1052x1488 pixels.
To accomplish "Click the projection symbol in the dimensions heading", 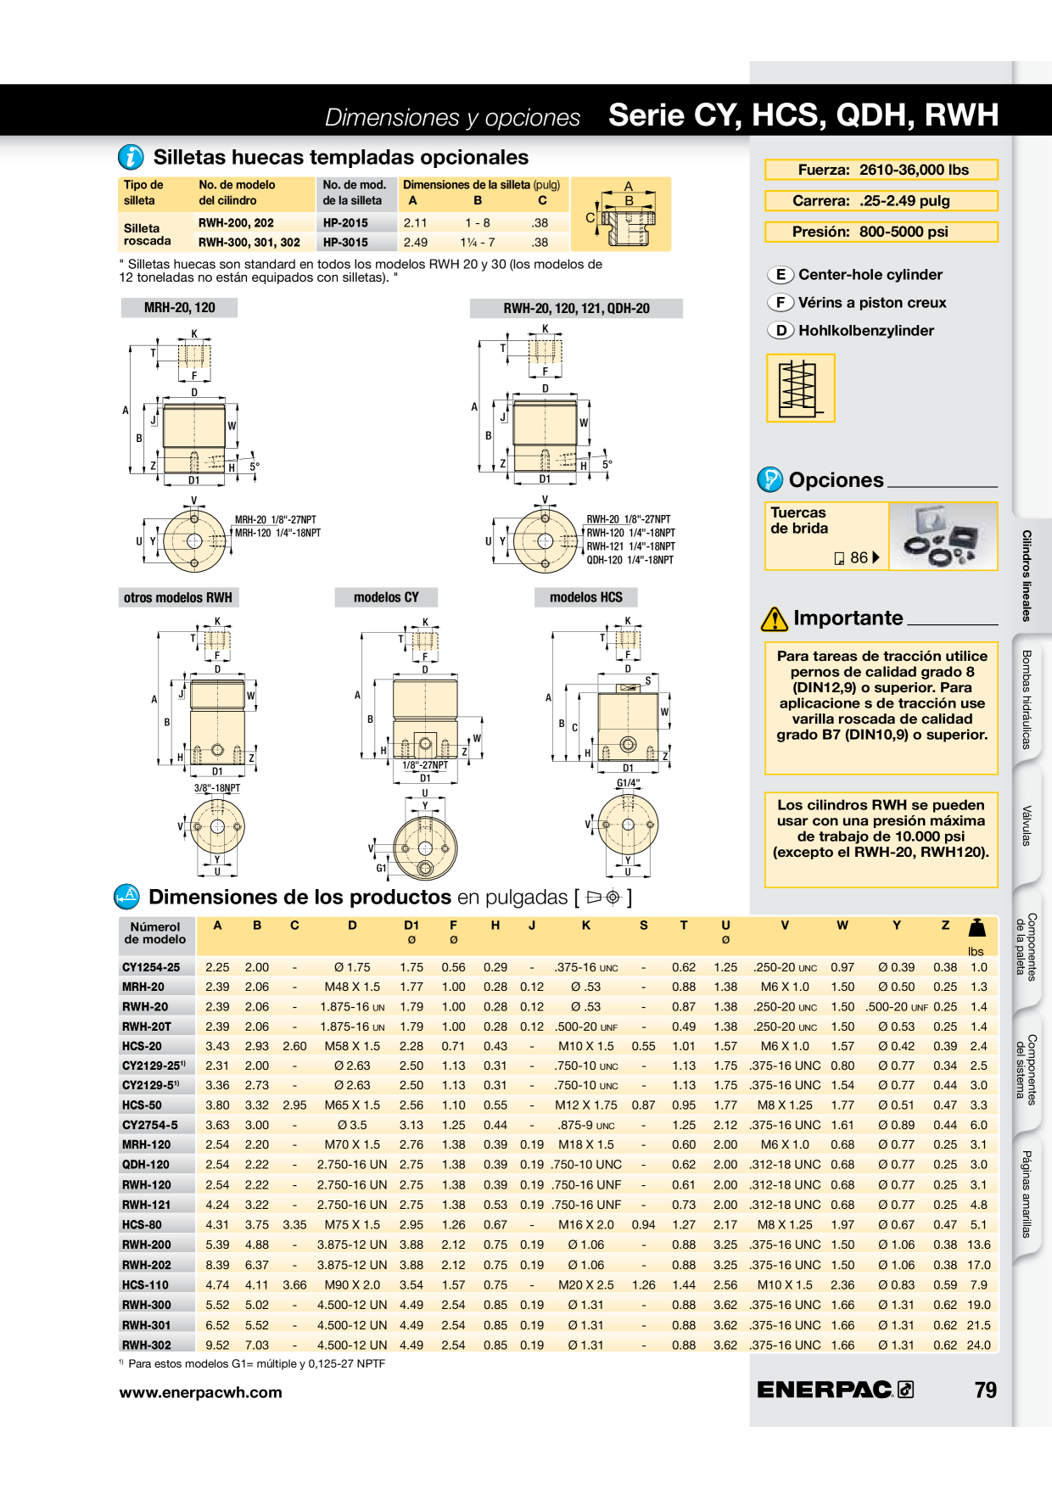I will (x=604, y=897).
